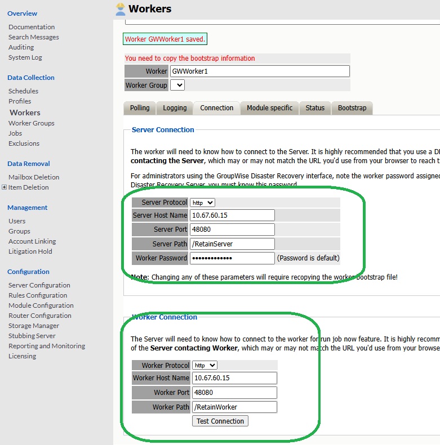Click the Workers hard-hat icon in header

tap(120, 9)
